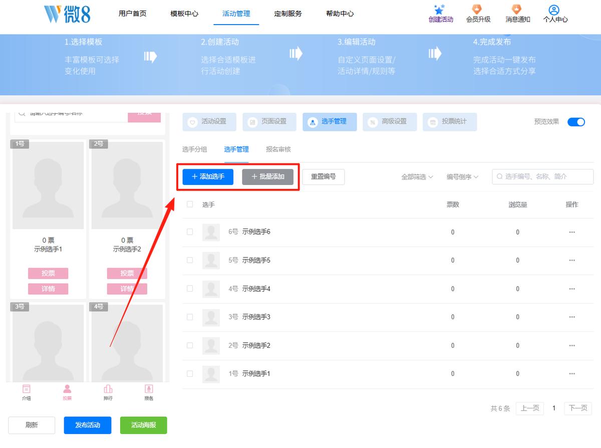Image resolution: width=601 pixels, height=448 pixels.
Task: Open more actions for 示例选手2
Action: (x=572, y=345)
